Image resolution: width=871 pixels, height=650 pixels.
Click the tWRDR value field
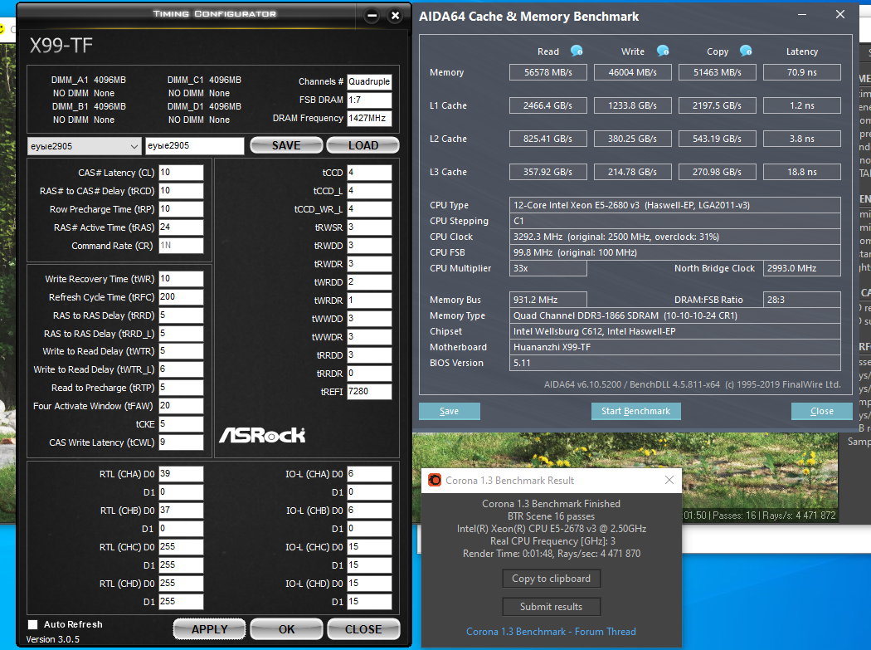coord(369,301)
